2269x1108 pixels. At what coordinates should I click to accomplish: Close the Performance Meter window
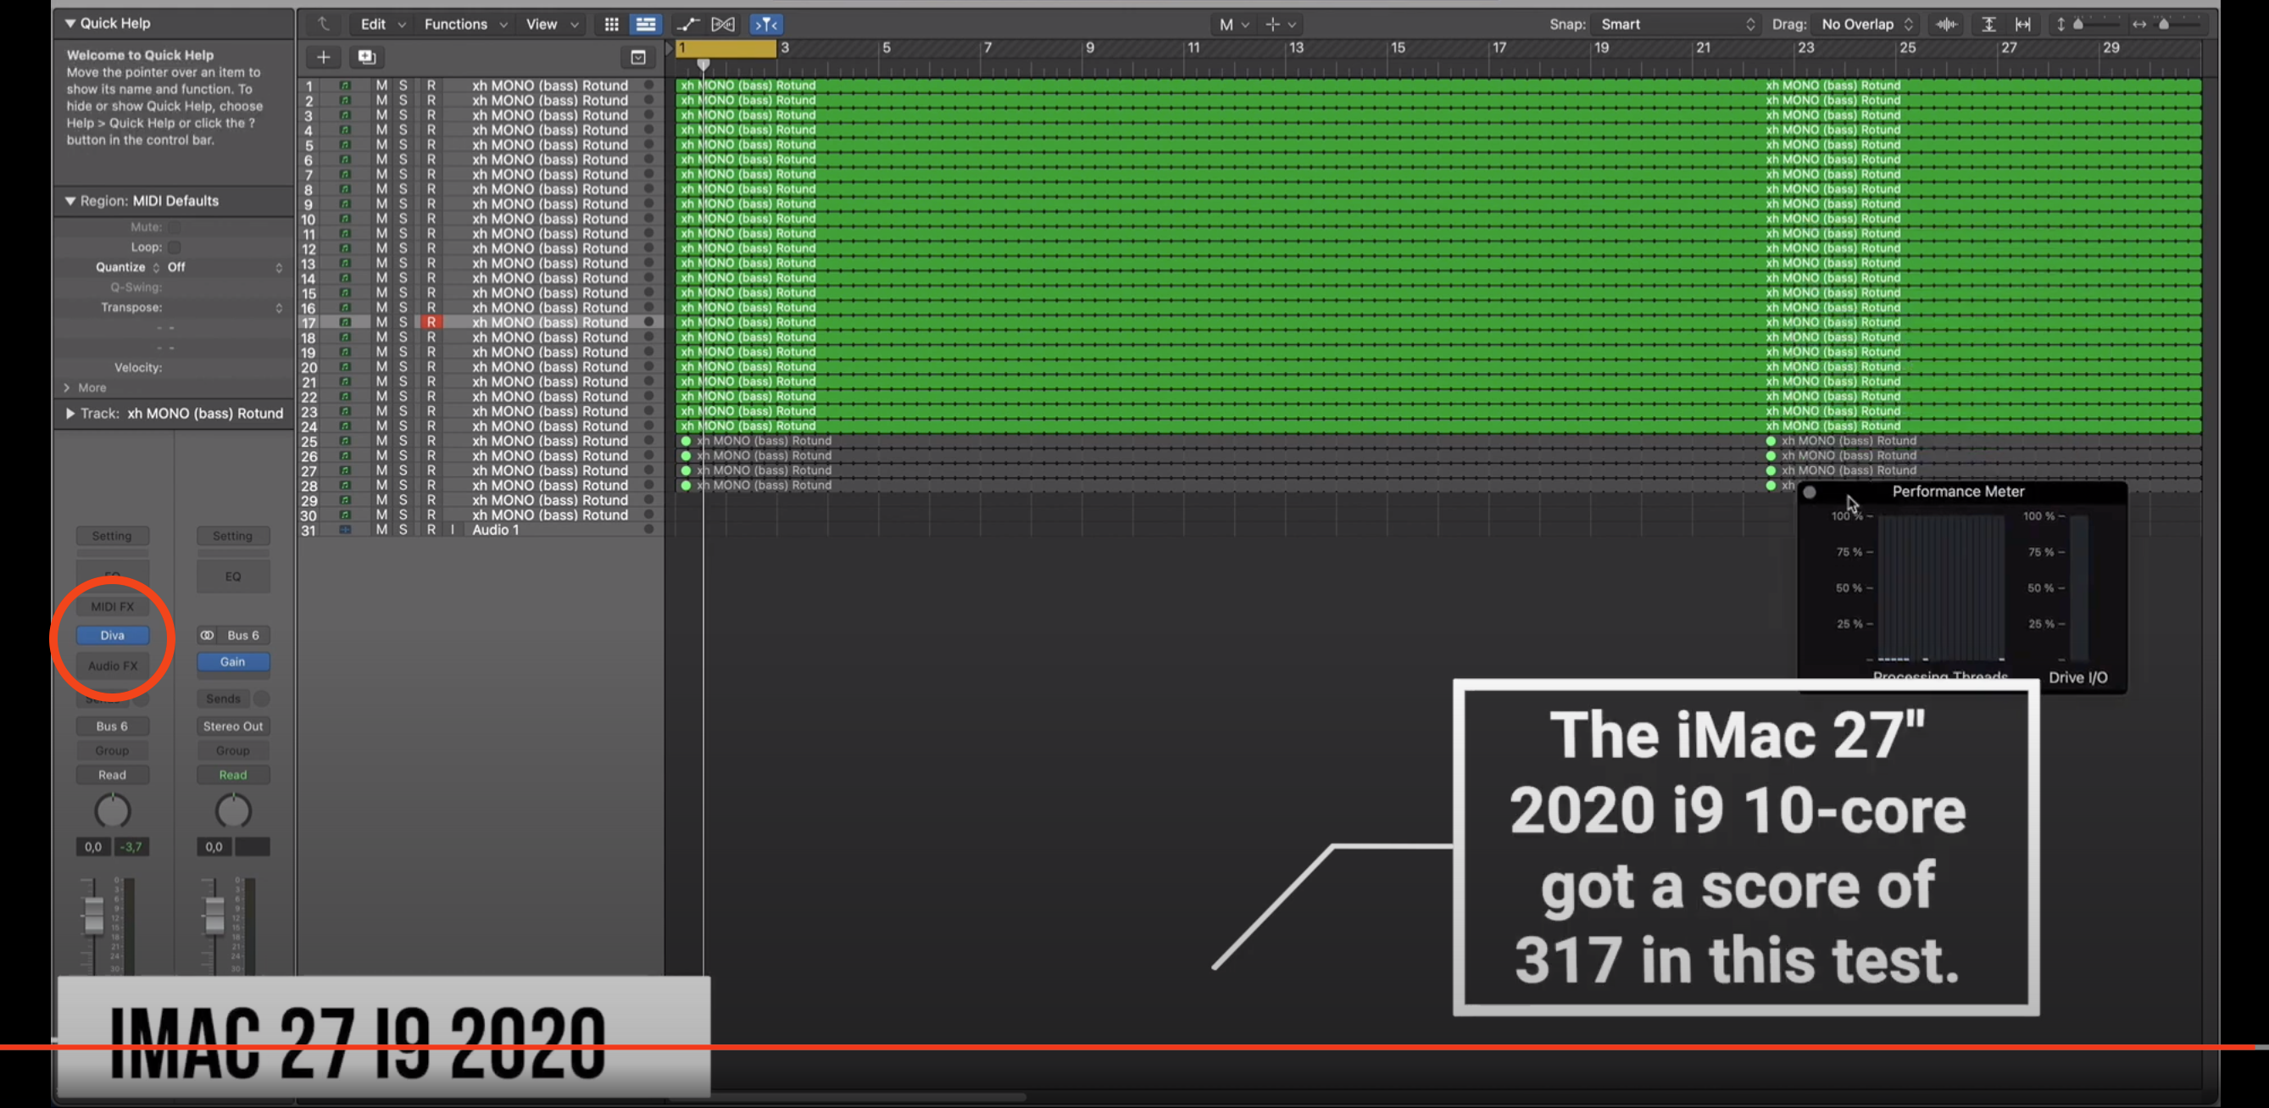point(1810,493)
